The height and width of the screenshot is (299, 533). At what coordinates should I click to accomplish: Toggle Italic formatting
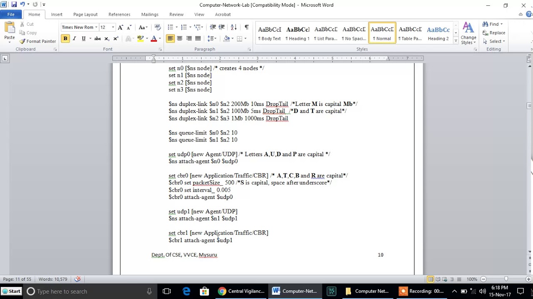[x=75, y=39]
